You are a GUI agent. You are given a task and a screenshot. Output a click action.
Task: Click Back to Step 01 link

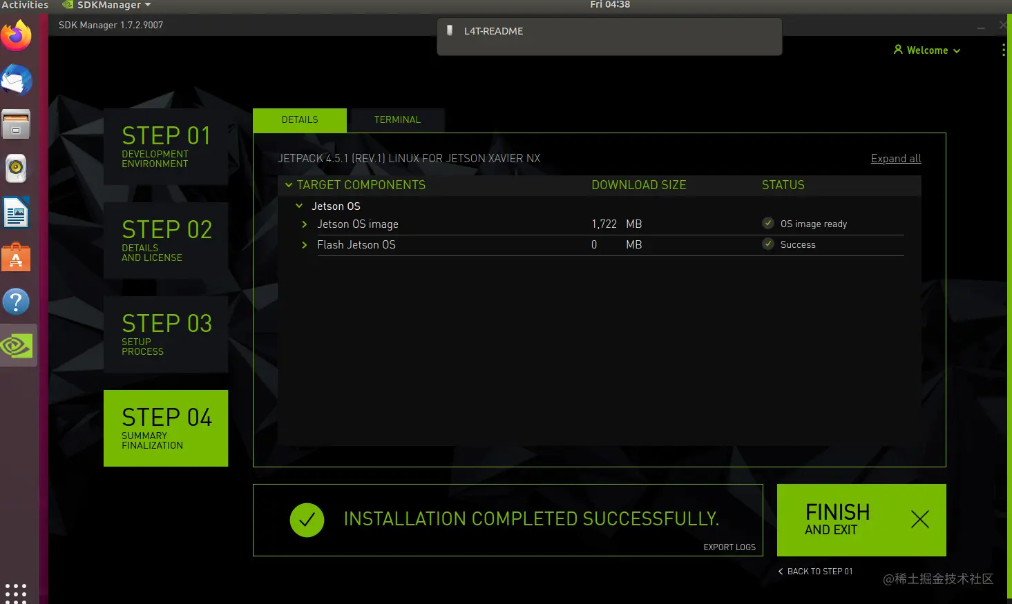point(815,572)
